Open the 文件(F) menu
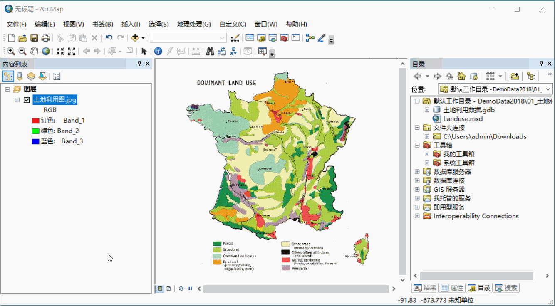Viewport: 555px width, 306px height. point(16,24)
